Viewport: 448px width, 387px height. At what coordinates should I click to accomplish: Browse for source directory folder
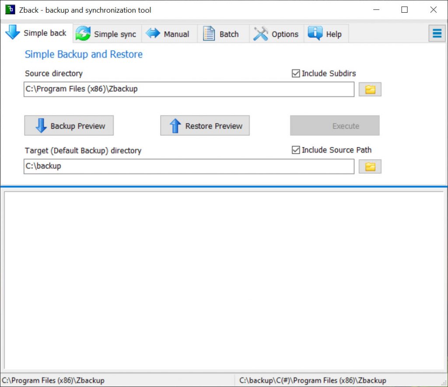pyautogui.click(x=370, y=89)
